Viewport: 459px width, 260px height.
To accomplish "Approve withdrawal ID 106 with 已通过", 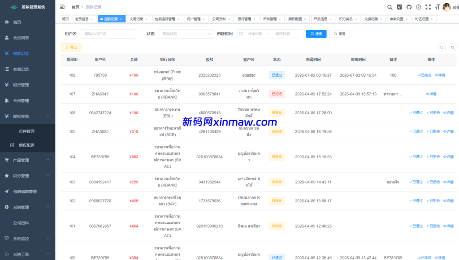I will click(416, 113).
